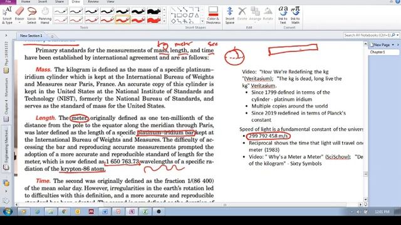The image size is (401, 225).
Task: Open Chapter 4 - Momentum notebook
Action: [6, 99]
